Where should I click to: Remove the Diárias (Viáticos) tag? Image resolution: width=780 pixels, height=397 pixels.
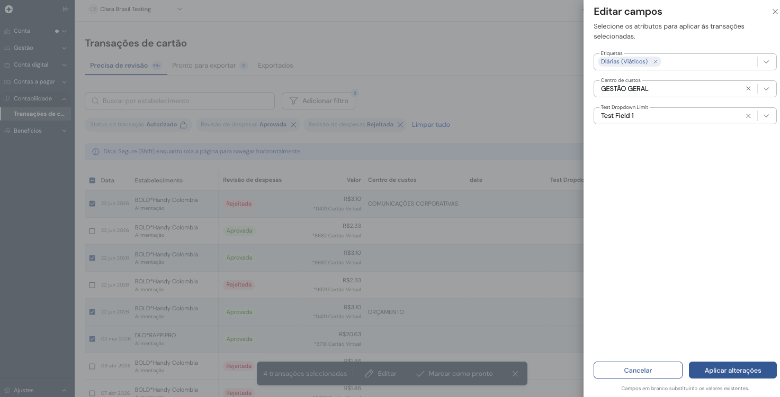click(x=655, y=62)
